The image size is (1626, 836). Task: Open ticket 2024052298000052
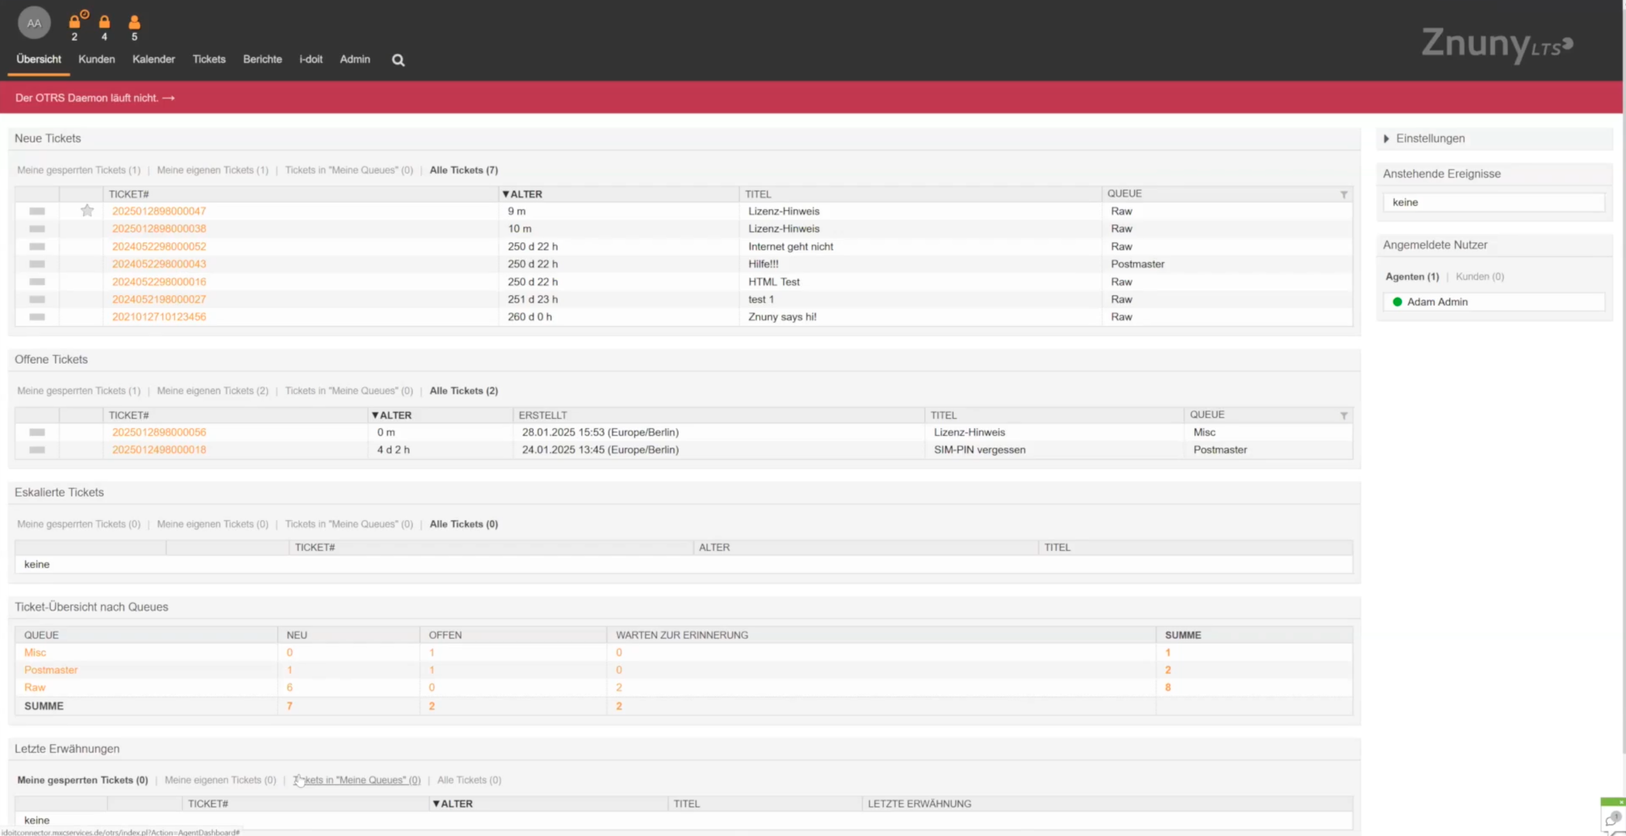(159, 246)
